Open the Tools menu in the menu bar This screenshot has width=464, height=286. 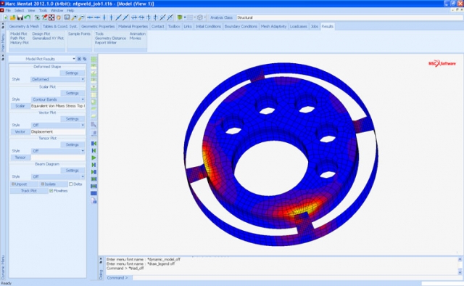point(43,10)
